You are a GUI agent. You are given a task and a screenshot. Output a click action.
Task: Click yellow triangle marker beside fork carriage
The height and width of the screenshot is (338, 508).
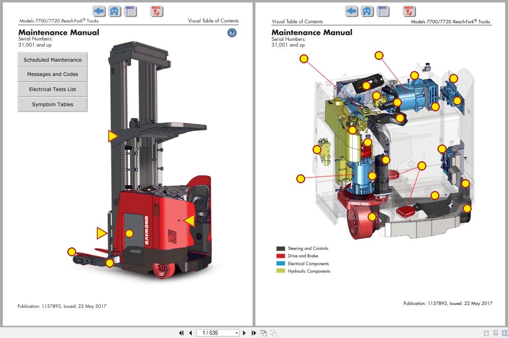[102, 233]
